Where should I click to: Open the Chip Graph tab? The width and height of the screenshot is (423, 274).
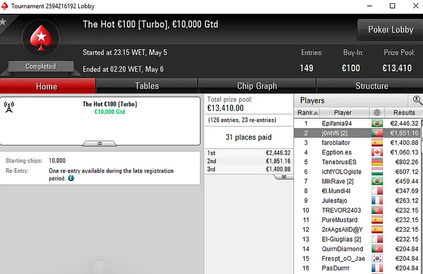(x=257, y=86)
